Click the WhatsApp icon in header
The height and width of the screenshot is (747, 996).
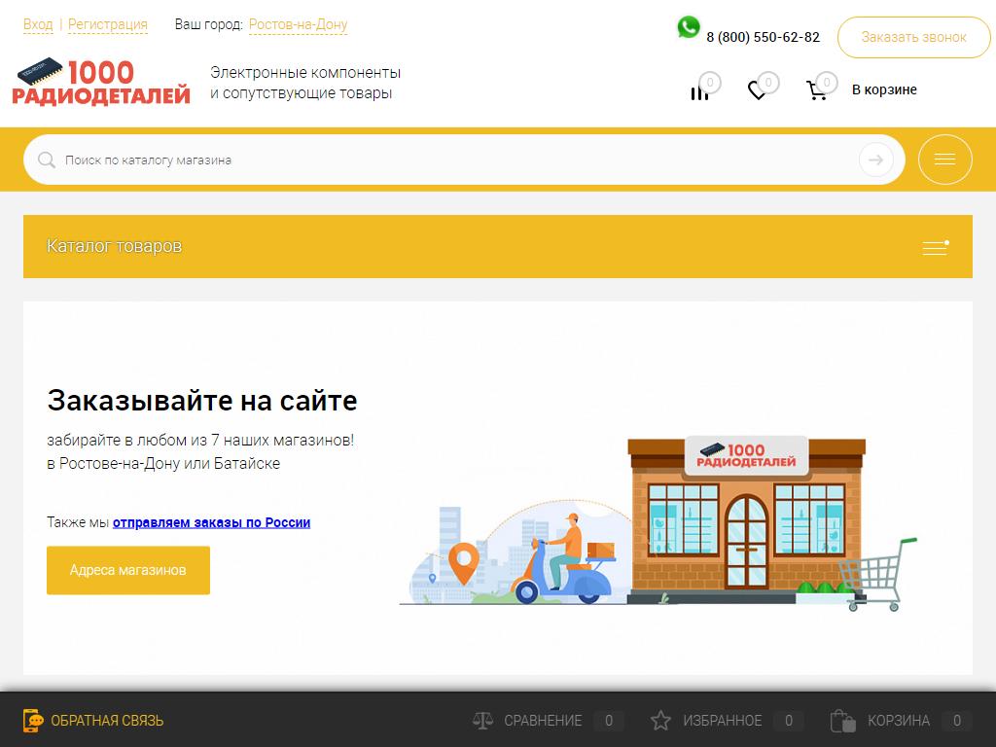pos(689,27)
